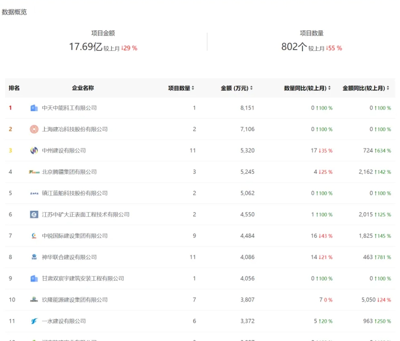Open 镇江蓝舶科技股份有限公司 company link
The height and width of the screenshot is (341, 400).
tap(75, 193)
